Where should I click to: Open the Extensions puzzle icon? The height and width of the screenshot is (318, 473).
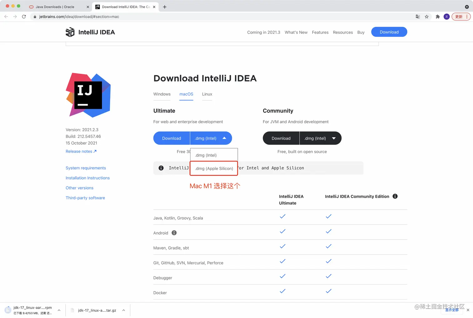438,17
